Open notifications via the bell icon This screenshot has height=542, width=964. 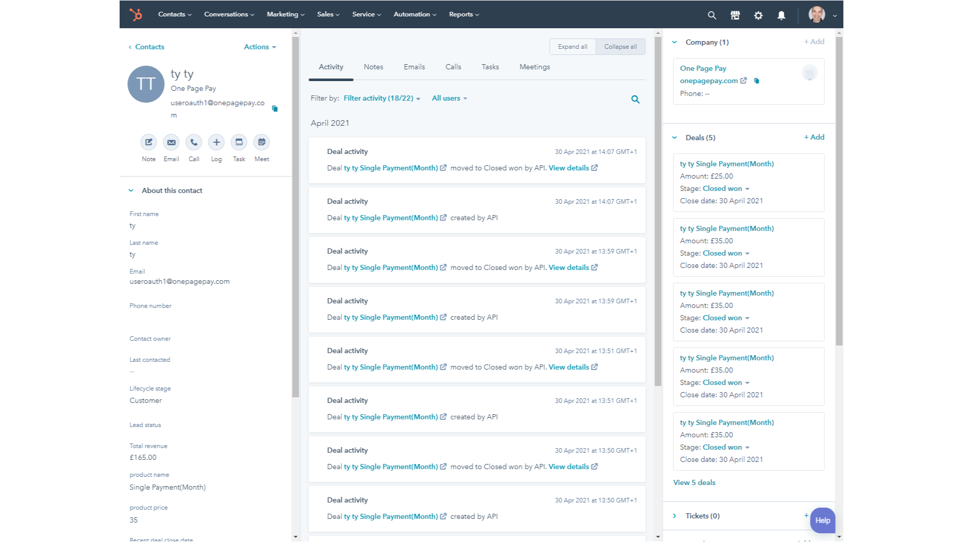pos(781,15)
